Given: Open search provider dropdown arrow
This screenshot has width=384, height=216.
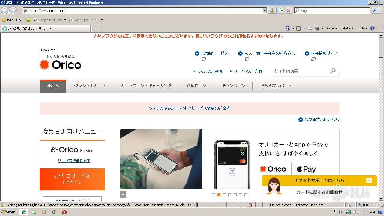Looking at the screenshot, I should pyautogui.click(x=381, y=10).
